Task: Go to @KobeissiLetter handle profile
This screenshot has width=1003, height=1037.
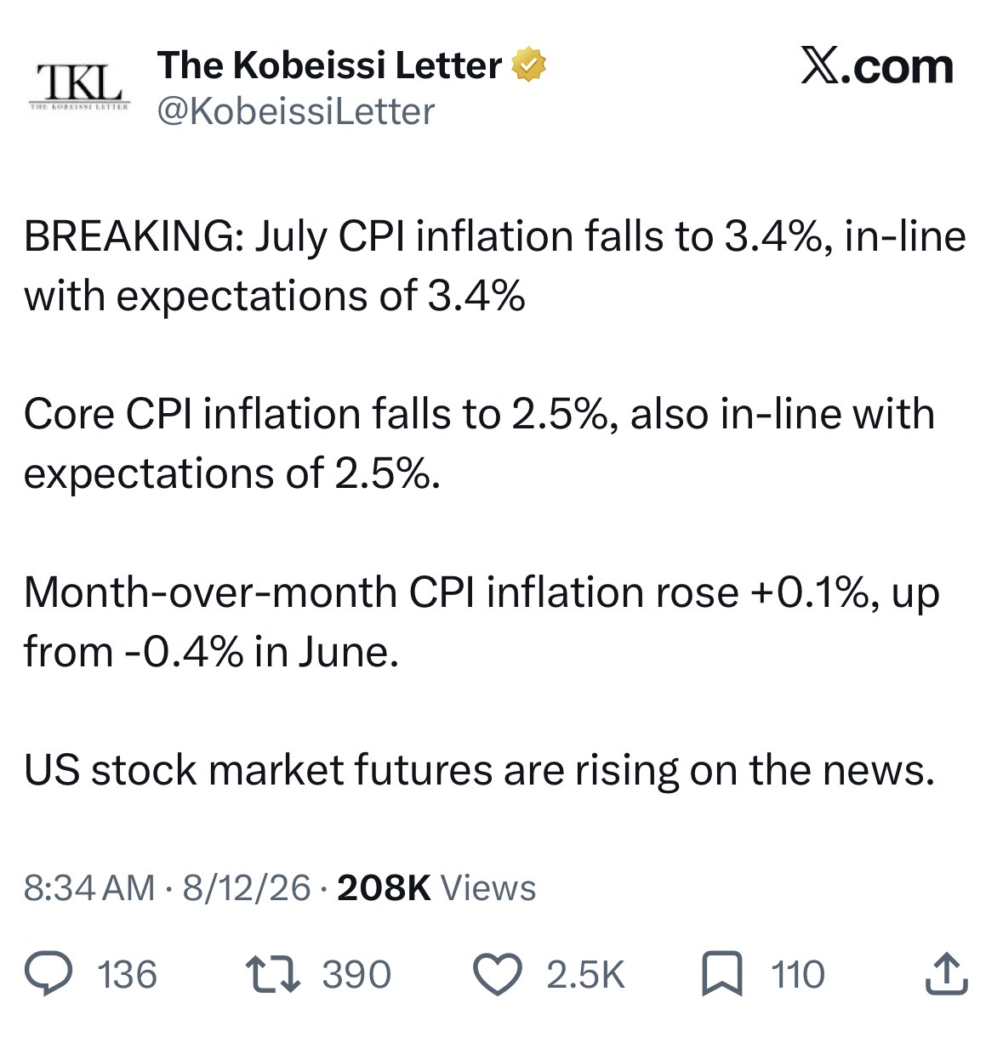Action: [x=296, y=111]
